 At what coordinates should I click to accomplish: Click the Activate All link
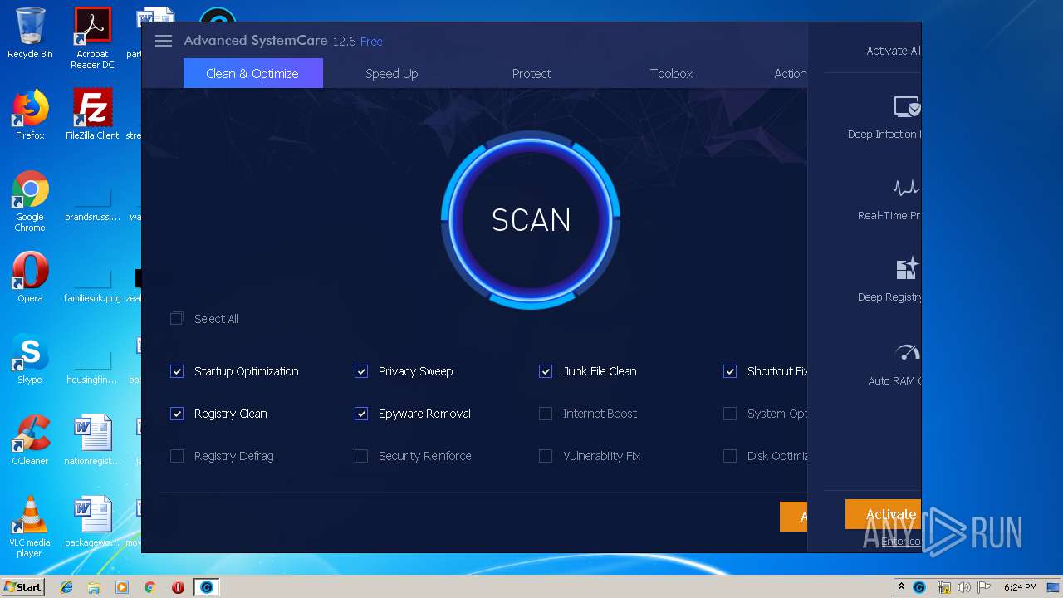click(893, 51)
